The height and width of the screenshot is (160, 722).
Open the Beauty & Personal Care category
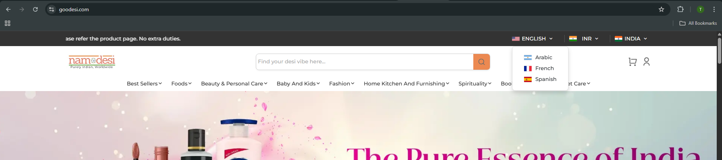click(x=234, y=84)
